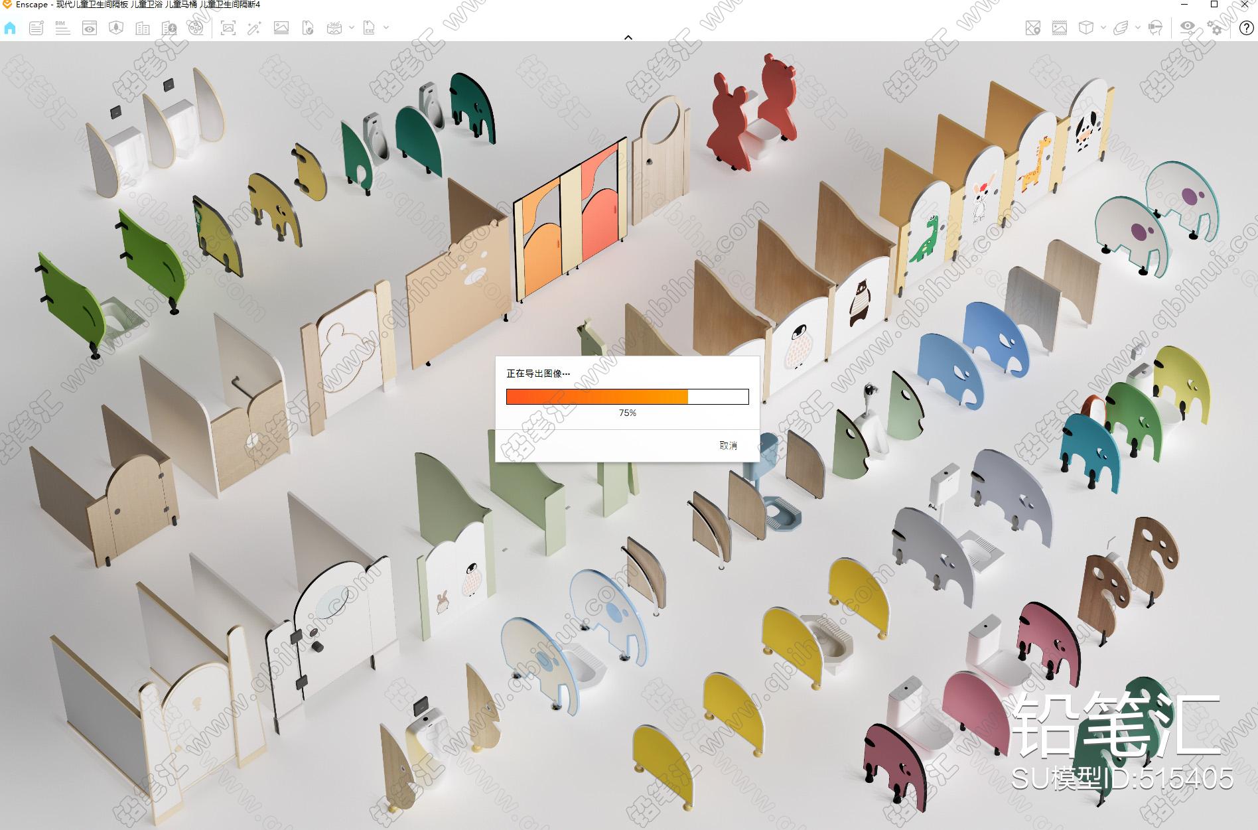
Task: Click the buildings icon in the toolbar
Action: click(143, 28)
